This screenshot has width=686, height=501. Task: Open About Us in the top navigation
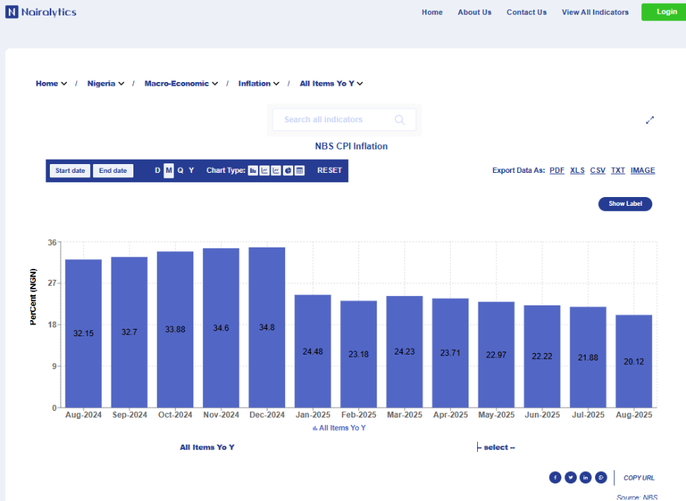(x=474, y=12)
